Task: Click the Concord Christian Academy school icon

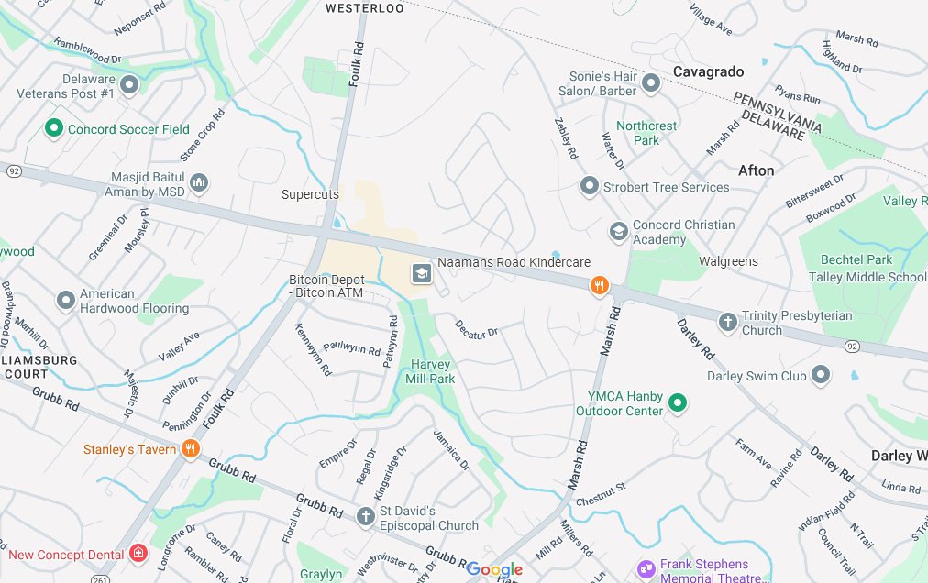Action: [618, 232]
